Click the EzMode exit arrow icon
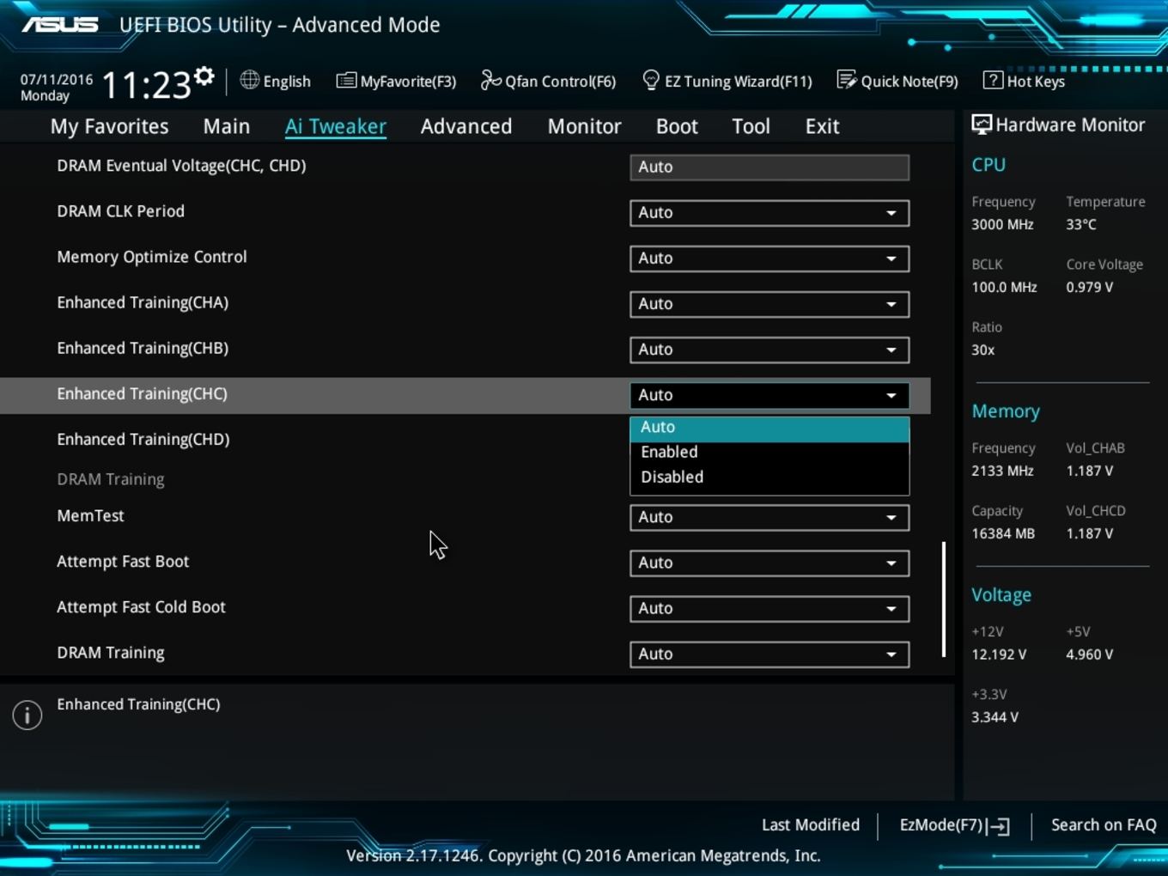The width and height of the screenshot is (1168, 876). click(x=998, y=826)
